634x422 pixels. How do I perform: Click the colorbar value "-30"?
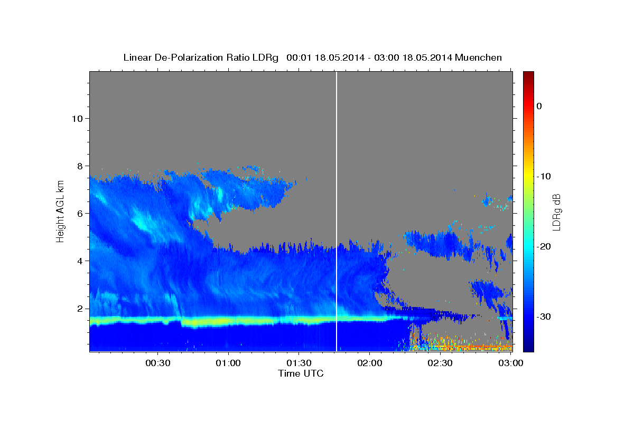[x=545, y=316]
